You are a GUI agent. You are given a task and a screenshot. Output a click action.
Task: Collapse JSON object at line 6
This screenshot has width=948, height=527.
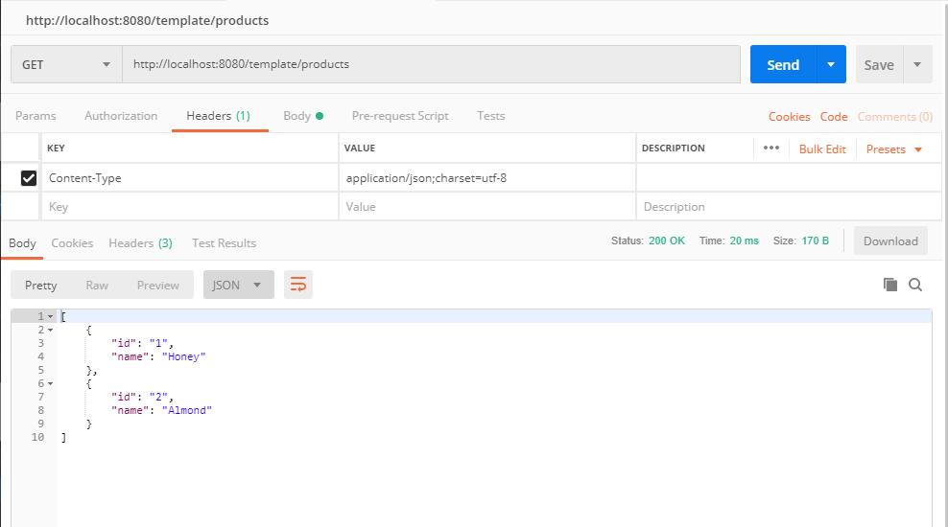click(50, 384)
